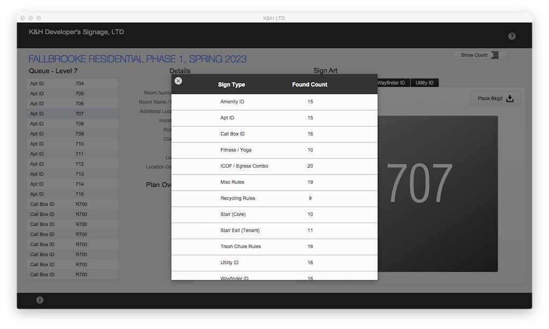Click the Queue - Level 7 heading
The width and height of the screenshot is (549, 329).
[x=53, y=71]
